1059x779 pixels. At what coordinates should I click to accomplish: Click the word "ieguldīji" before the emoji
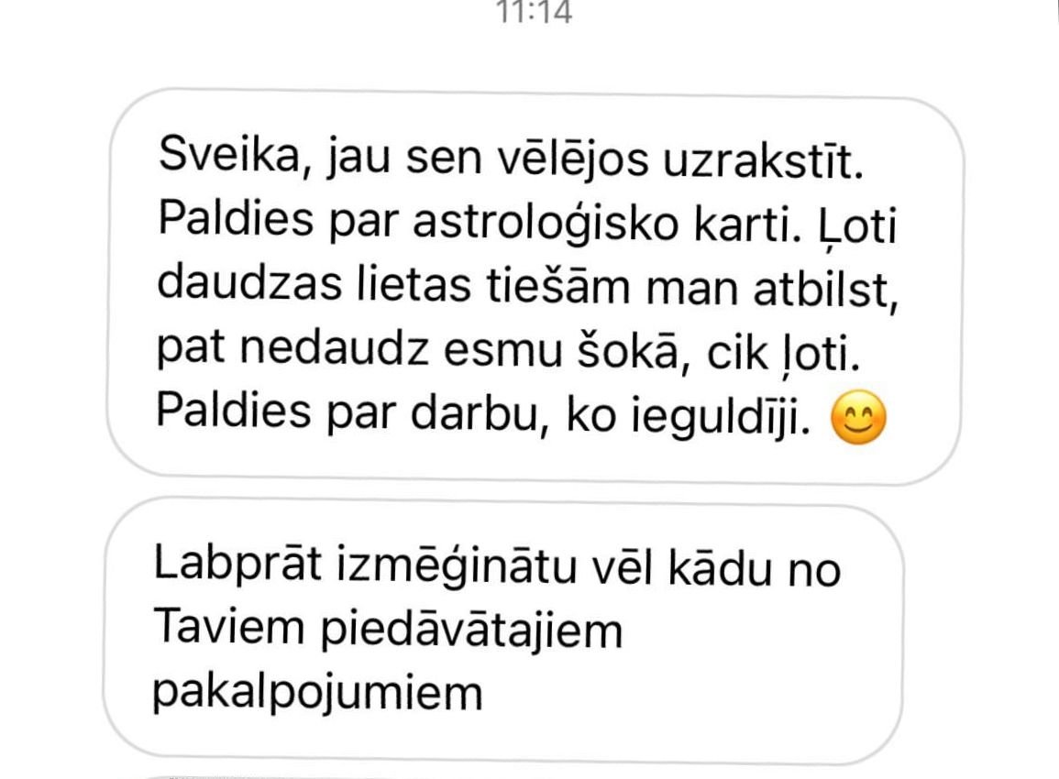(x=722, y=416)
